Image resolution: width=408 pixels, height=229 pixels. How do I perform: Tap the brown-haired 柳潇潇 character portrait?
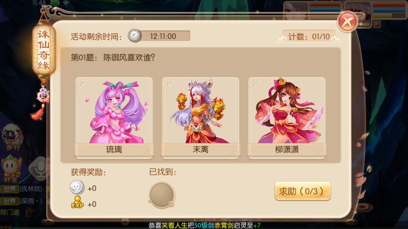point(287,111)
